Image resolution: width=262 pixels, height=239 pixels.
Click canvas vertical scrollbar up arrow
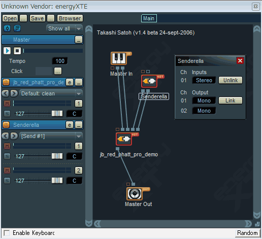[257, 29]
